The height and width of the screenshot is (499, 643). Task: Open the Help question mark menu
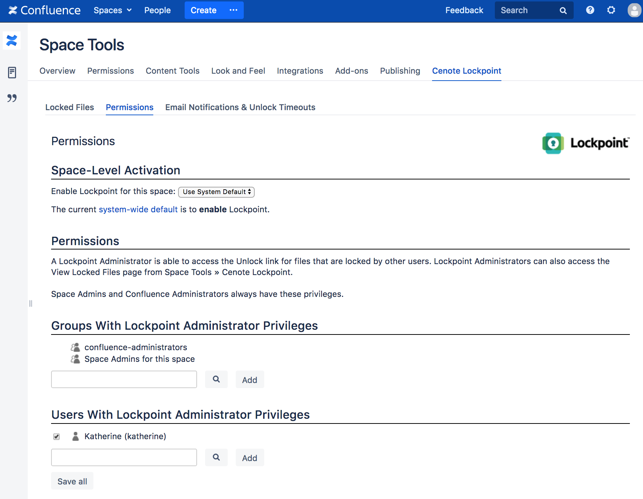(590, 10)
